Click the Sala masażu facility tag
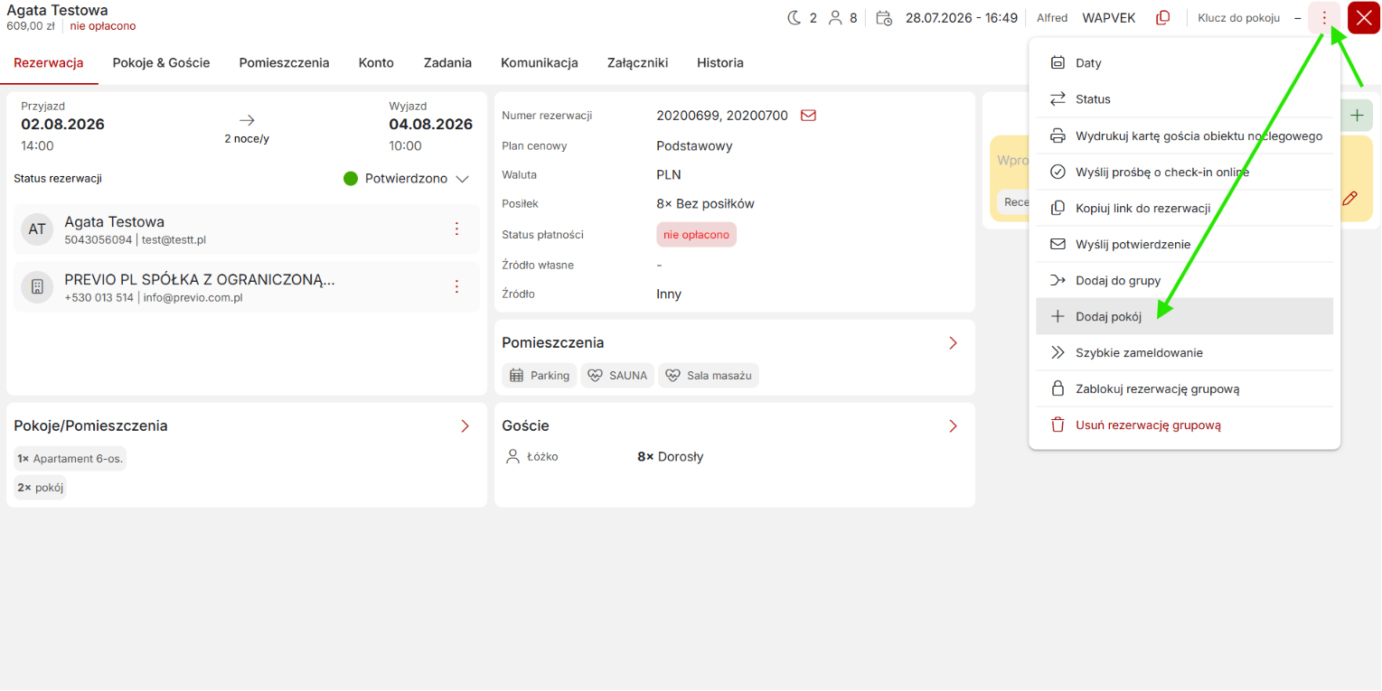This screenshot has height=691, width=1382. pyautogui.click(x=709, y=376)
